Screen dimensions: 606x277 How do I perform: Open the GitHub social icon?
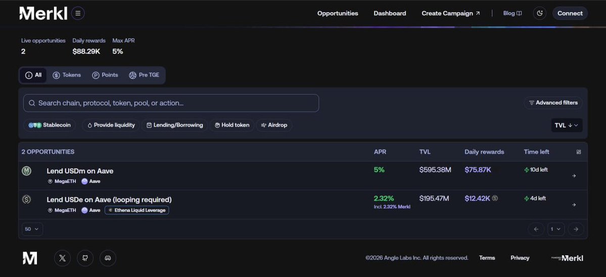tap(85, 258)
